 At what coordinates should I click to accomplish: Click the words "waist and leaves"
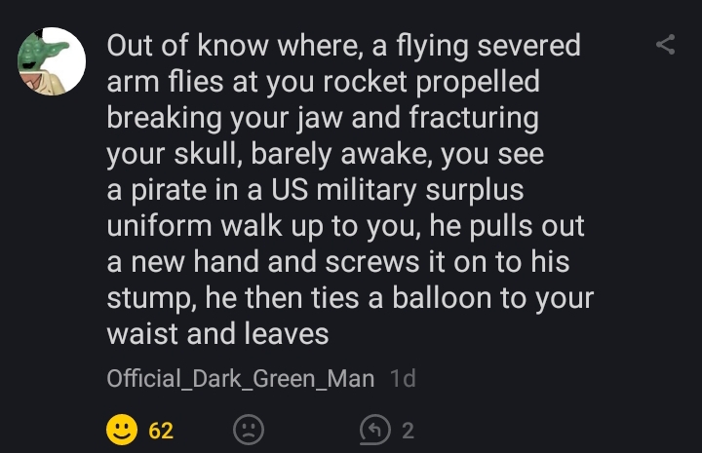click(x=216, y=334)
